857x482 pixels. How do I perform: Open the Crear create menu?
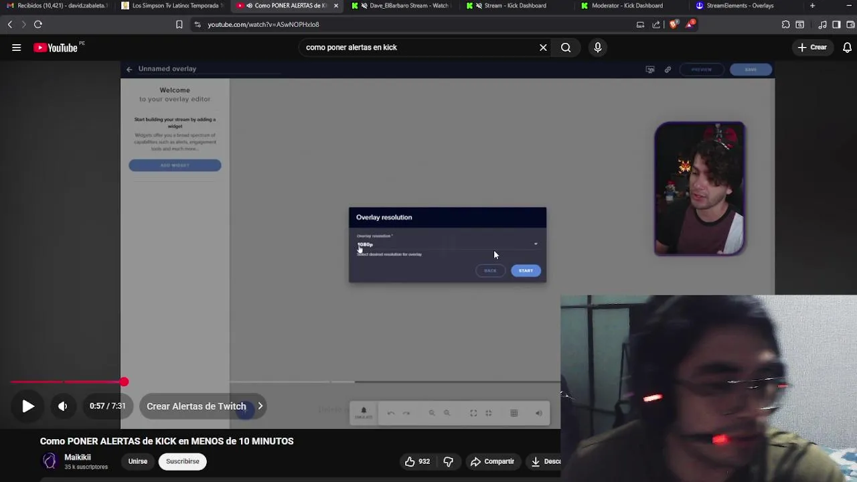[x=811, y=48]
